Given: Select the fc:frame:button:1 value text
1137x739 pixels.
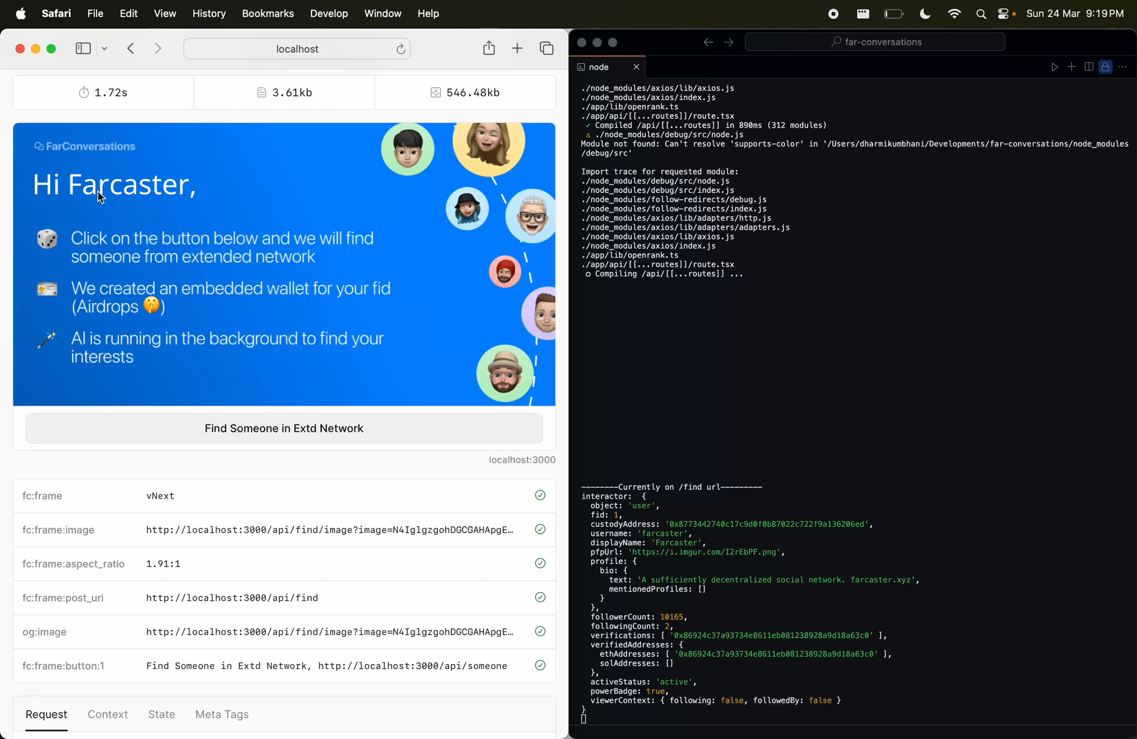Looking at the screenshot, I should [326, 666].
